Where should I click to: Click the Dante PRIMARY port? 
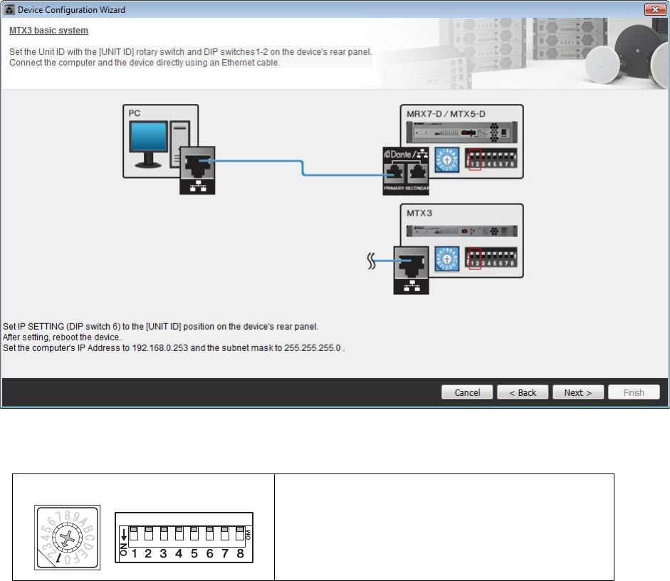(394, 172)
